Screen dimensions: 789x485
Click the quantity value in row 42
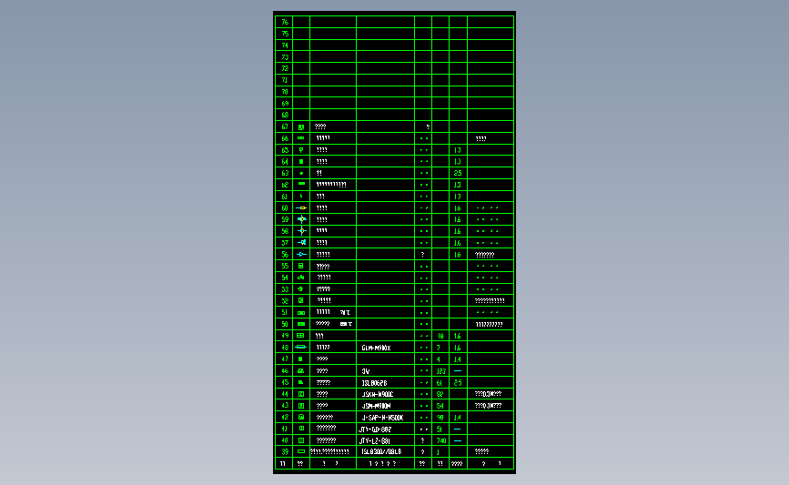coord(440,418)
